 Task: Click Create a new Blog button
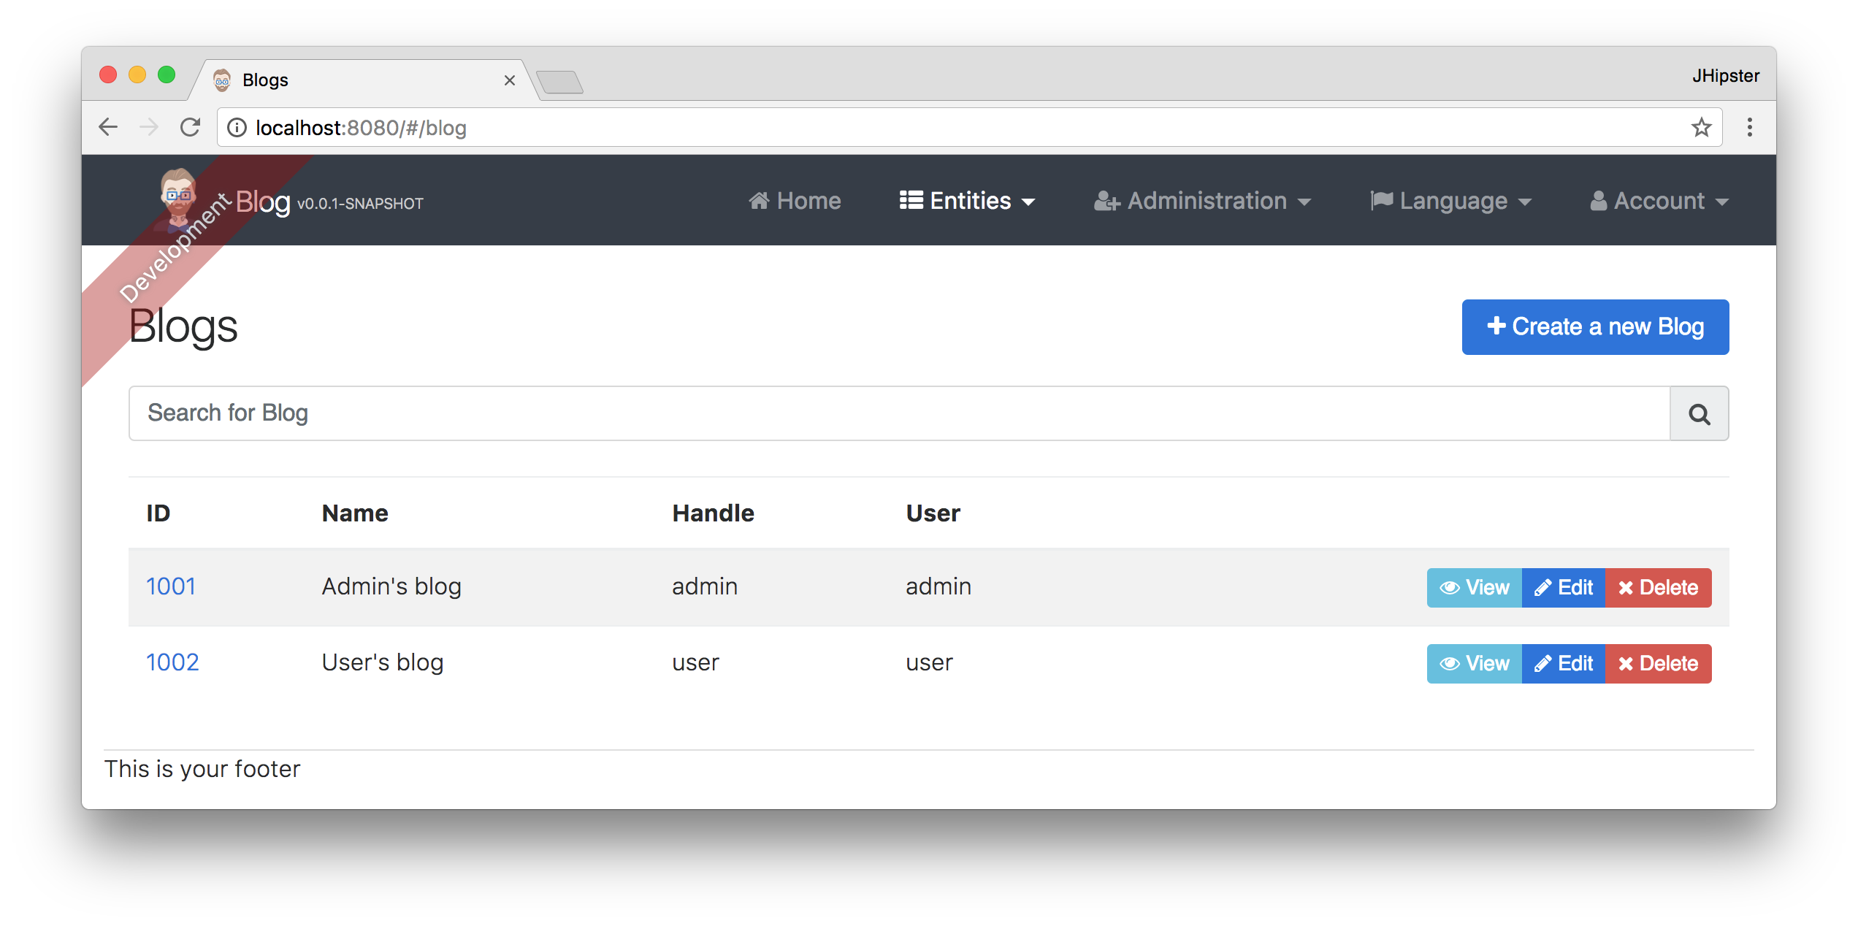(1595, 326)
